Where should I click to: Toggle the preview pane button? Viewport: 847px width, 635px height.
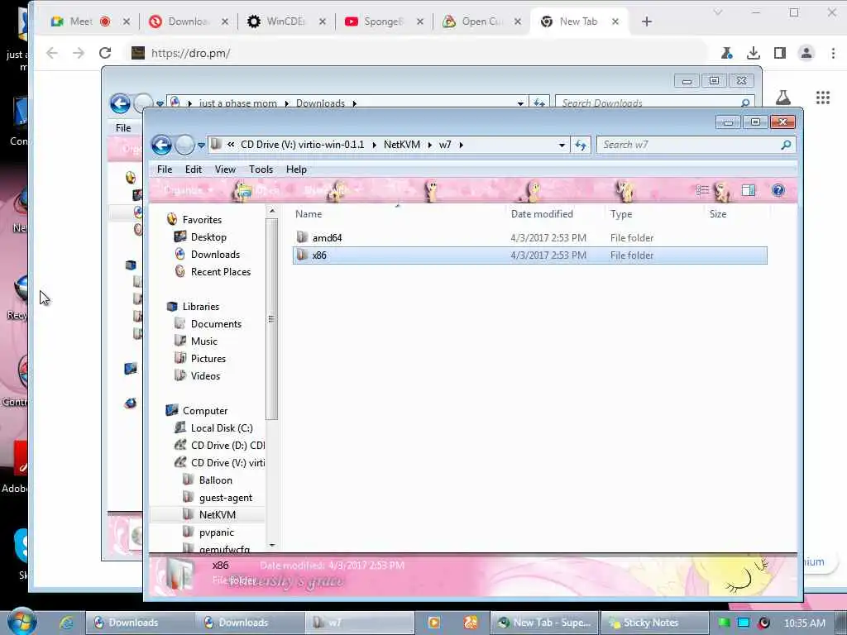click(748, 190)
